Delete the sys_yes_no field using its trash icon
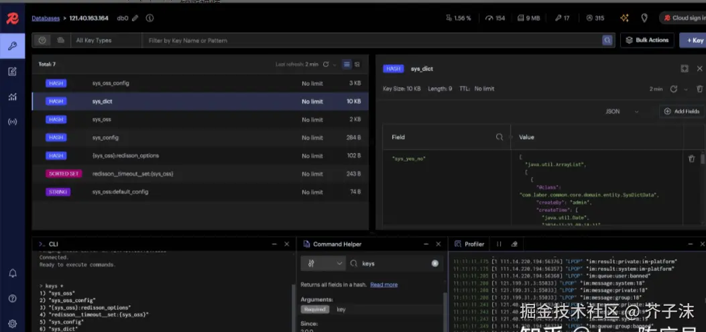 (691, 159)
